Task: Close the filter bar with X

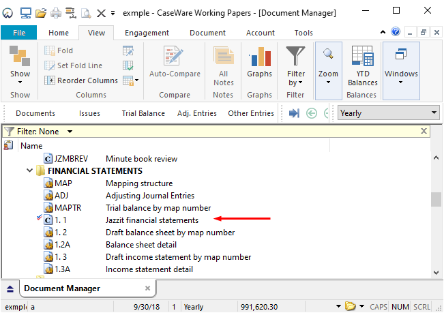Action: [x=424, y=131]
